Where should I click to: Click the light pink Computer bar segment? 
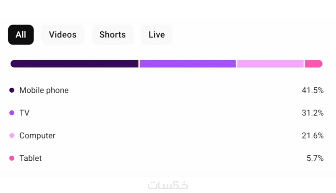270,64
